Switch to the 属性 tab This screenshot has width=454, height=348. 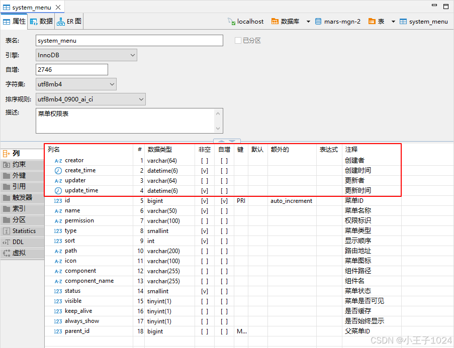pyautogui.click(x=14, y=22)
